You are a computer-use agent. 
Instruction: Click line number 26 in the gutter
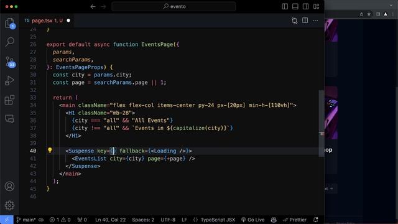33,44
